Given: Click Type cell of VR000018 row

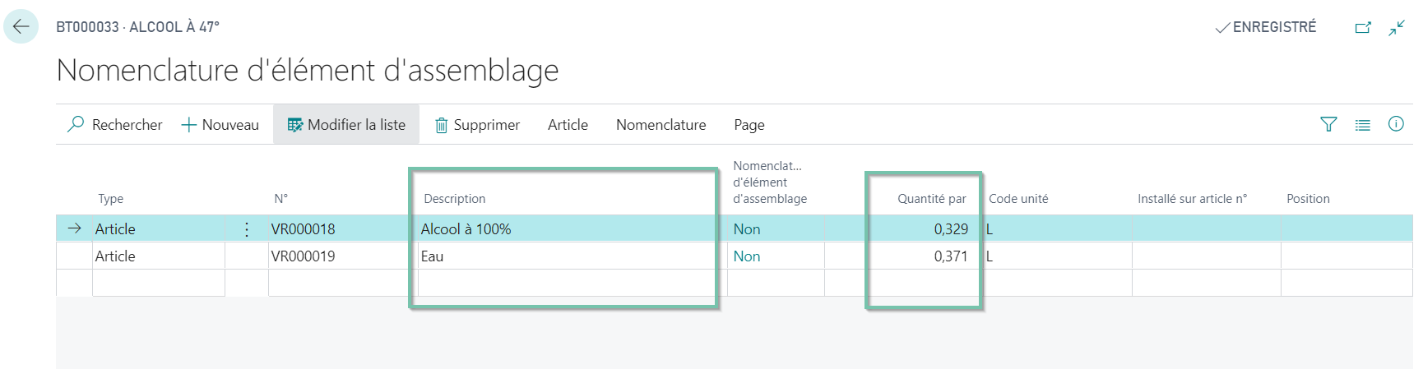Looking at the screenshot, I should point(159,229).
